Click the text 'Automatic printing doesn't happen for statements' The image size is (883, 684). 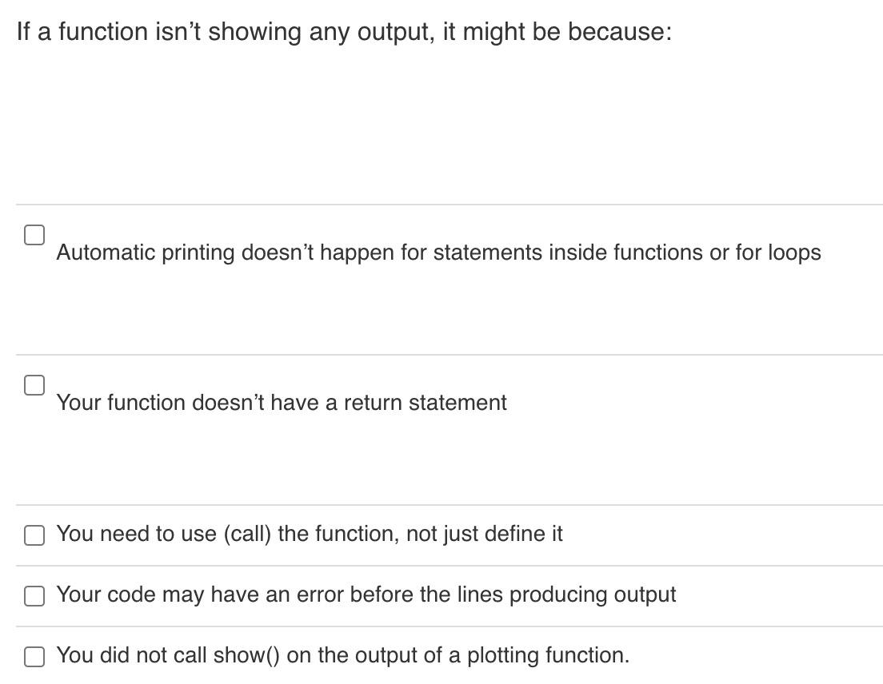click(438, 253)
